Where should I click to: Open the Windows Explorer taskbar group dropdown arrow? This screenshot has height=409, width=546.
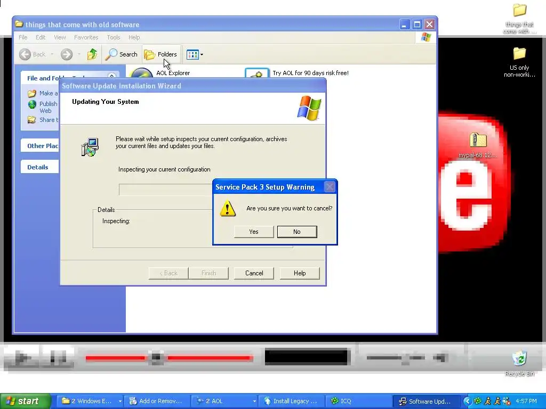click(x=120, y=401)
